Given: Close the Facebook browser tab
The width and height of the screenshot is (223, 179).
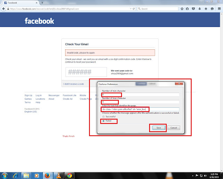Looking at the screenshot, I should pos(37,3).
